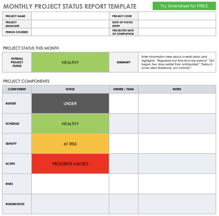The image size is (219, 216).
Task: Click the Roadblocks notes cell
Action: [177, 204]
